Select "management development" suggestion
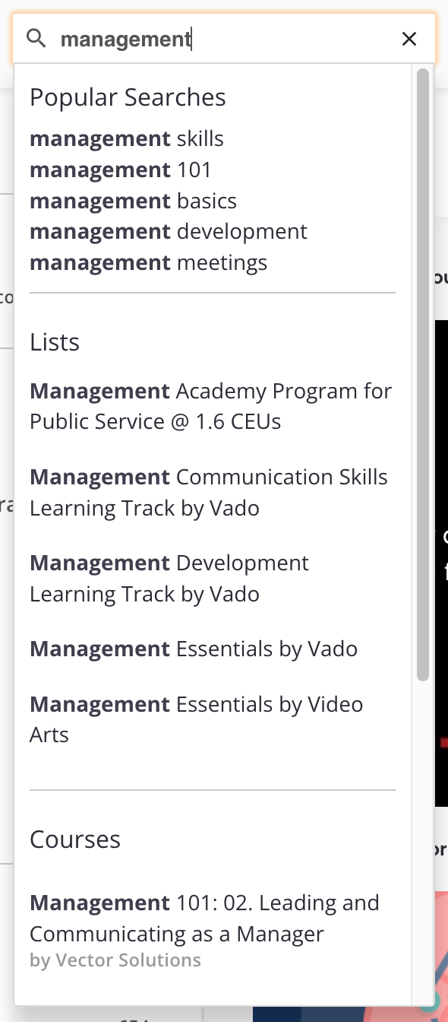This screenshot has height=1022, width=448. click(169, 231)
